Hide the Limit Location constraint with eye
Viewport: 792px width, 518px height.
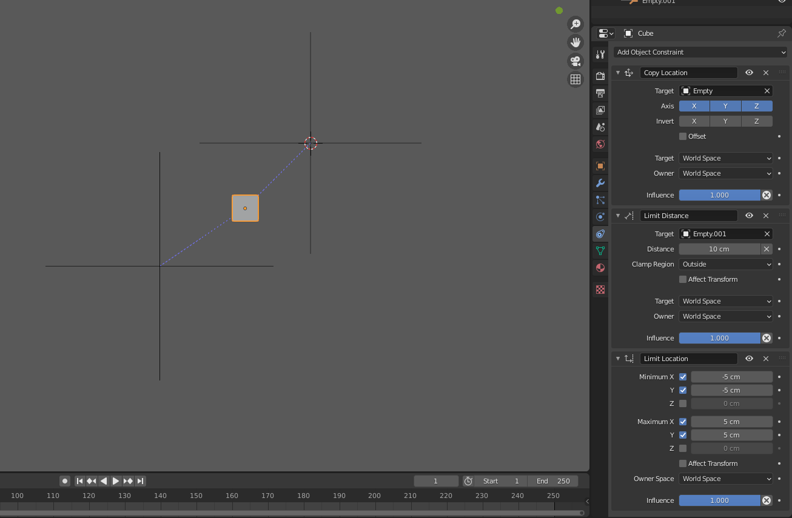750,359
